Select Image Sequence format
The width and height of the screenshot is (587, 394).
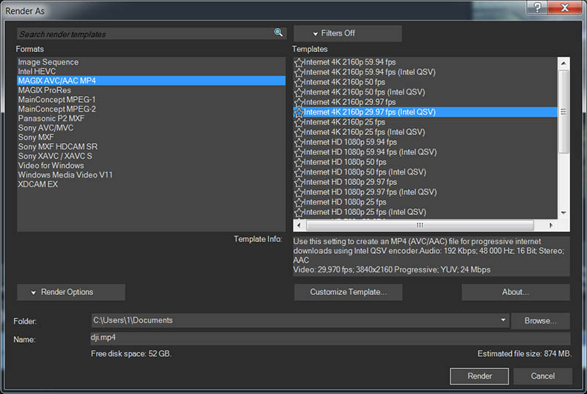(151, 62)
